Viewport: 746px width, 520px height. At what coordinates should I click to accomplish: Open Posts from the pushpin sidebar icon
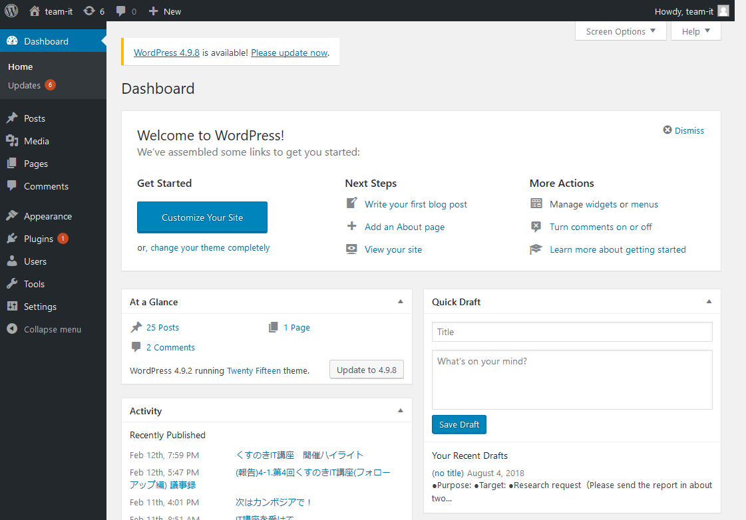[12, 118]
